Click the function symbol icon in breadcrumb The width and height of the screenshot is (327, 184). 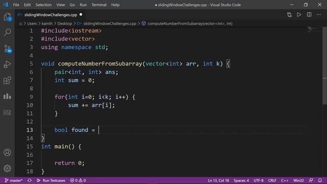coord(144,24)
